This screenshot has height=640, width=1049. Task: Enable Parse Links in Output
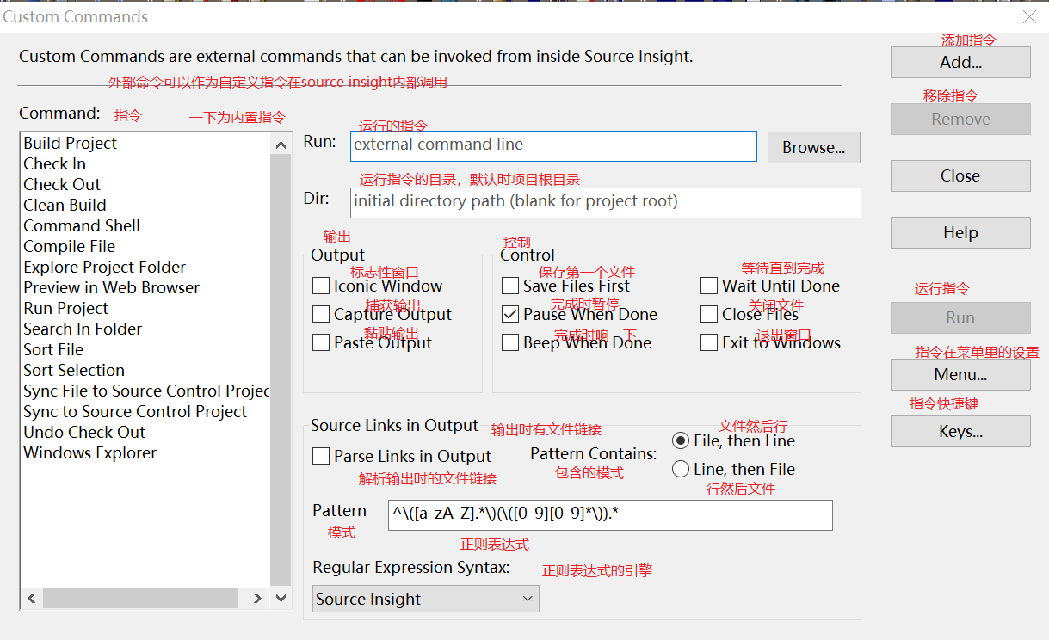[321, 457]
